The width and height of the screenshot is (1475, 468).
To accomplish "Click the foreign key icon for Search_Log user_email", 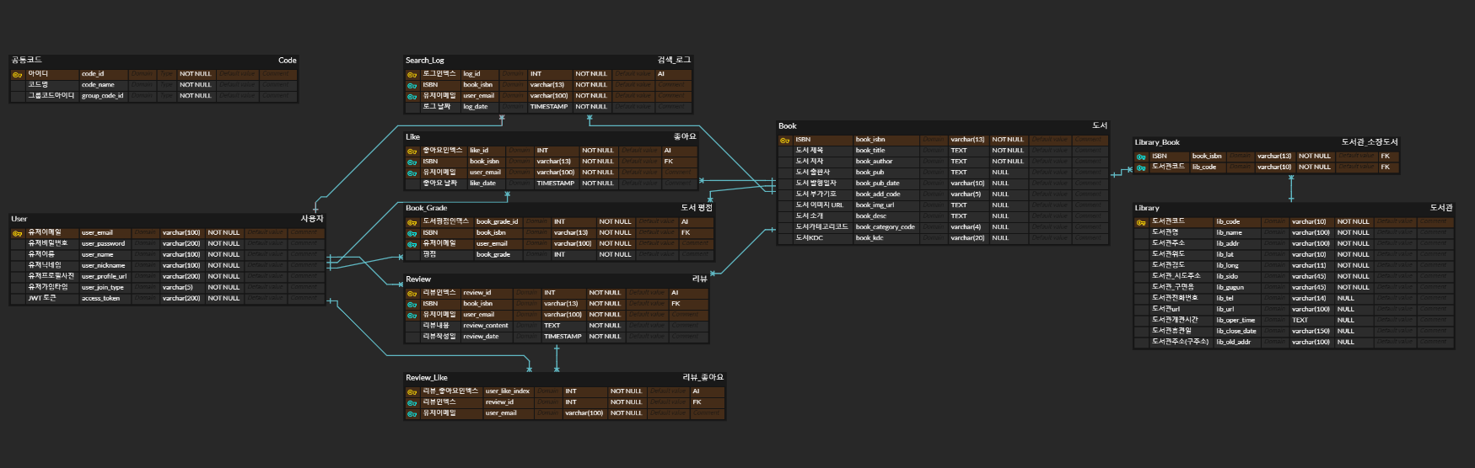I will click(412, 96).
